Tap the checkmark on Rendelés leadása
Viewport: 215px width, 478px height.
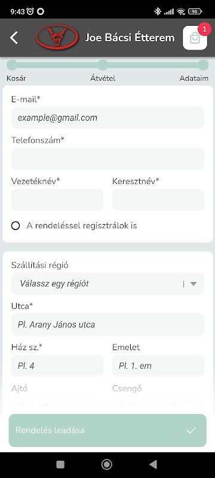191,430
